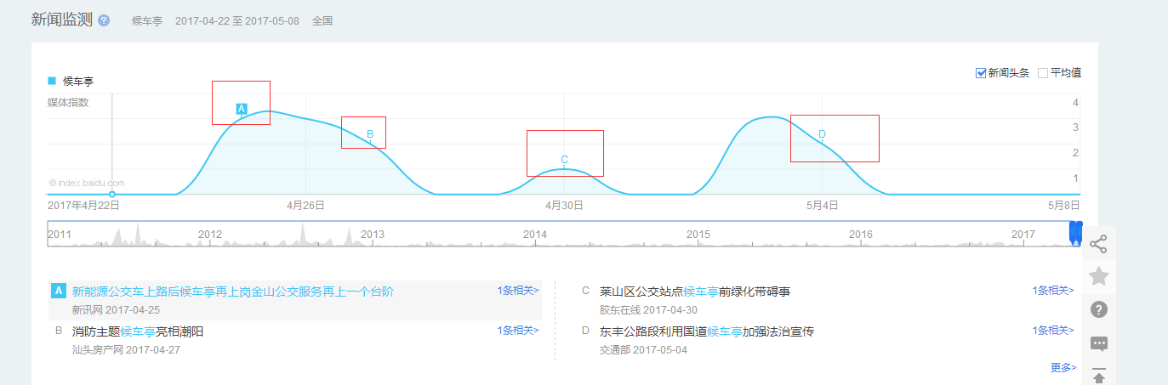Click the blue A badge in news list
The height and width of the screenshot is (385, 1168).
[59, 291]
